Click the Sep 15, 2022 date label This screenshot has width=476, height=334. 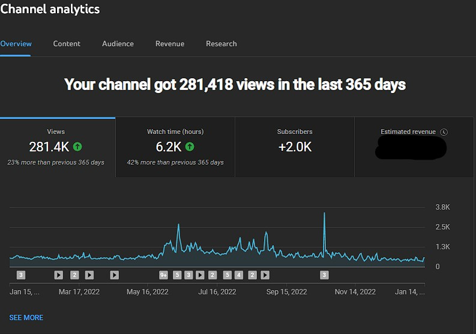(286, 292)
